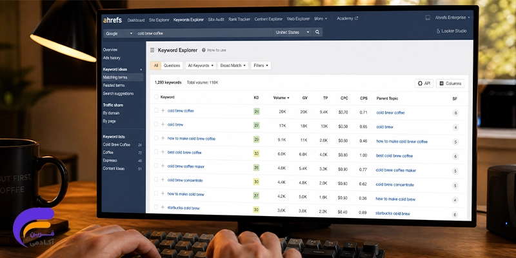
Task: Click plus icon for how to make cold brew coffee
Action: tap(163, 138)
